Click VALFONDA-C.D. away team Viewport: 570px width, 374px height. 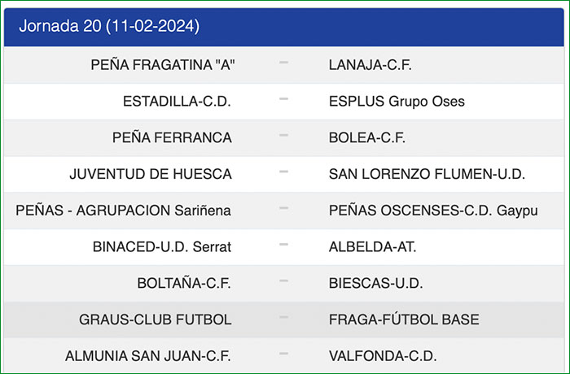[x=383, y=356]
